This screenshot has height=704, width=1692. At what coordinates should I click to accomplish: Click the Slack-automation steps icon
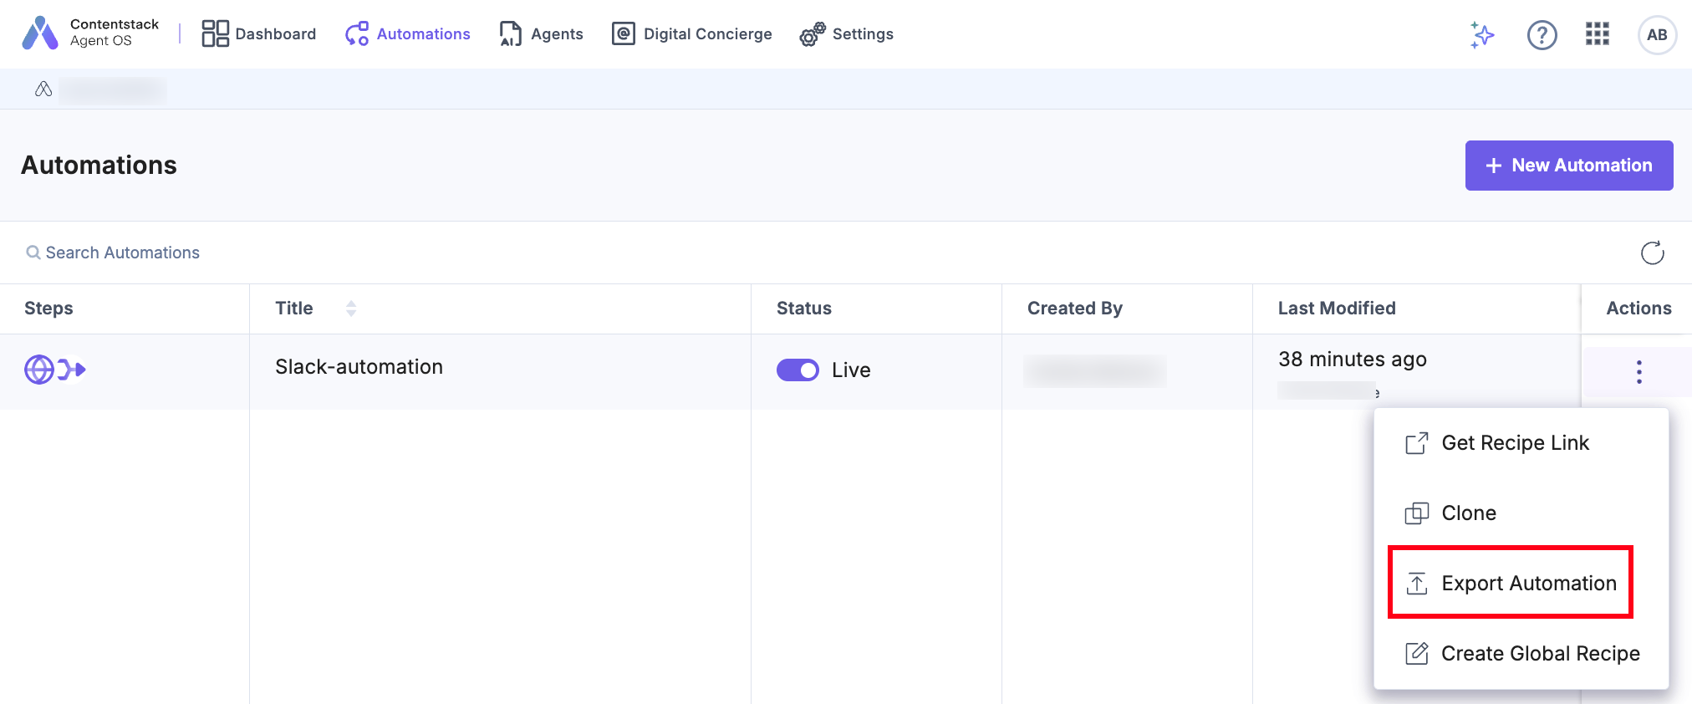click(54, 370)
